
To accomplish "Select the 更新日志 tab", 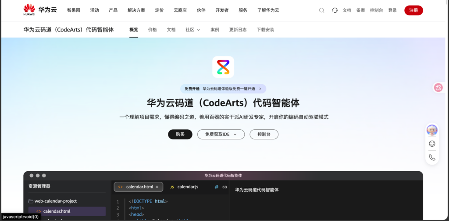I will 238,30.
